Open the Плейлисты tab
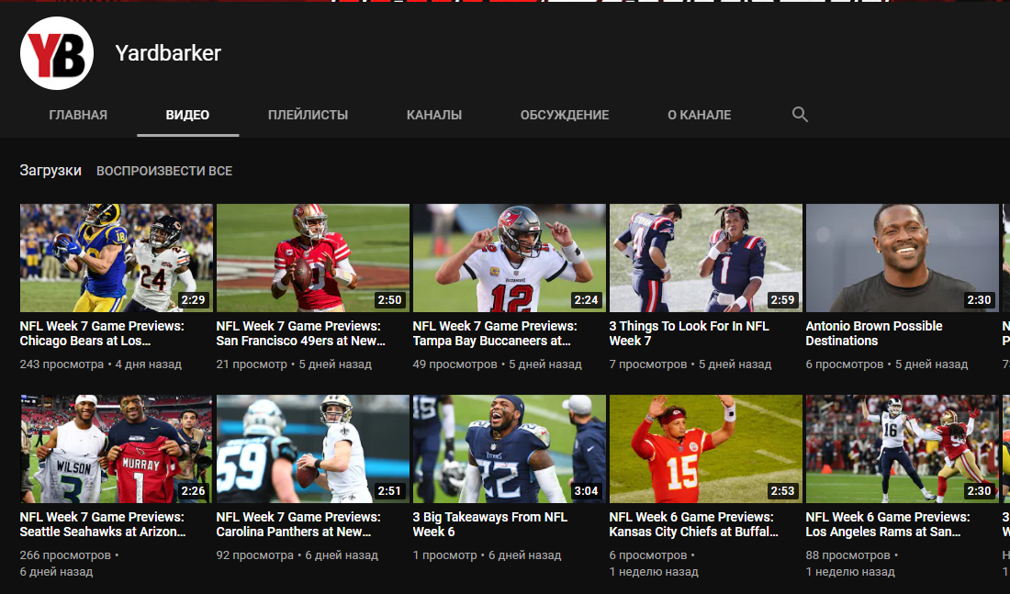The height and width of the screenshot is (594, 1010). [308, 115]
